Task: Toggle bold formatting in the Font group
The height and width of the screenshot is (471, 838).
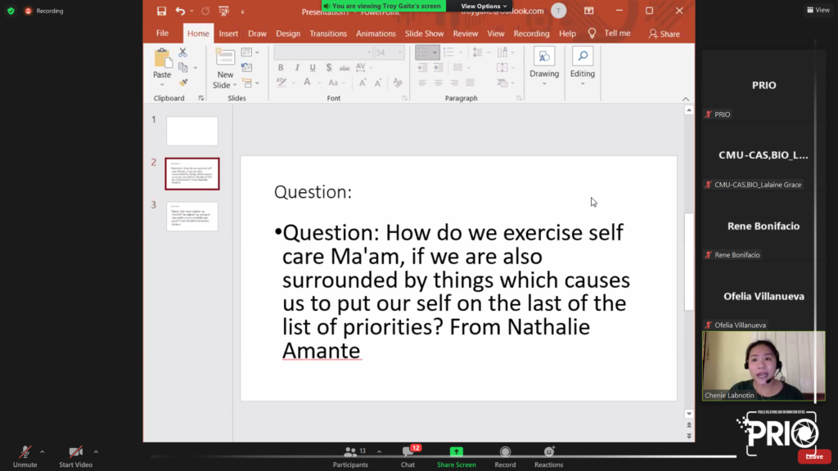Action: pyautogui.click(x=281, y=68)
